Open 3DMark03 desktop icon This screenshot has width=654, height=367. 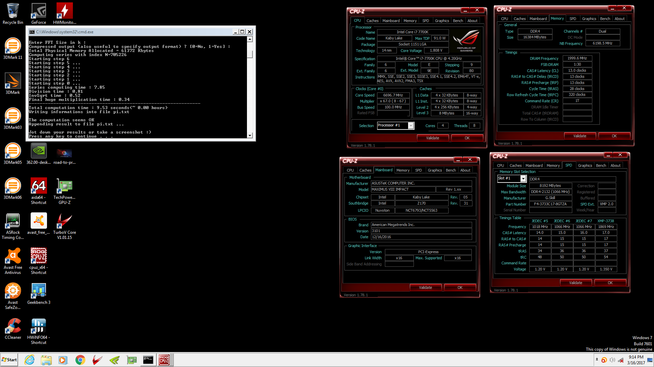13,119
